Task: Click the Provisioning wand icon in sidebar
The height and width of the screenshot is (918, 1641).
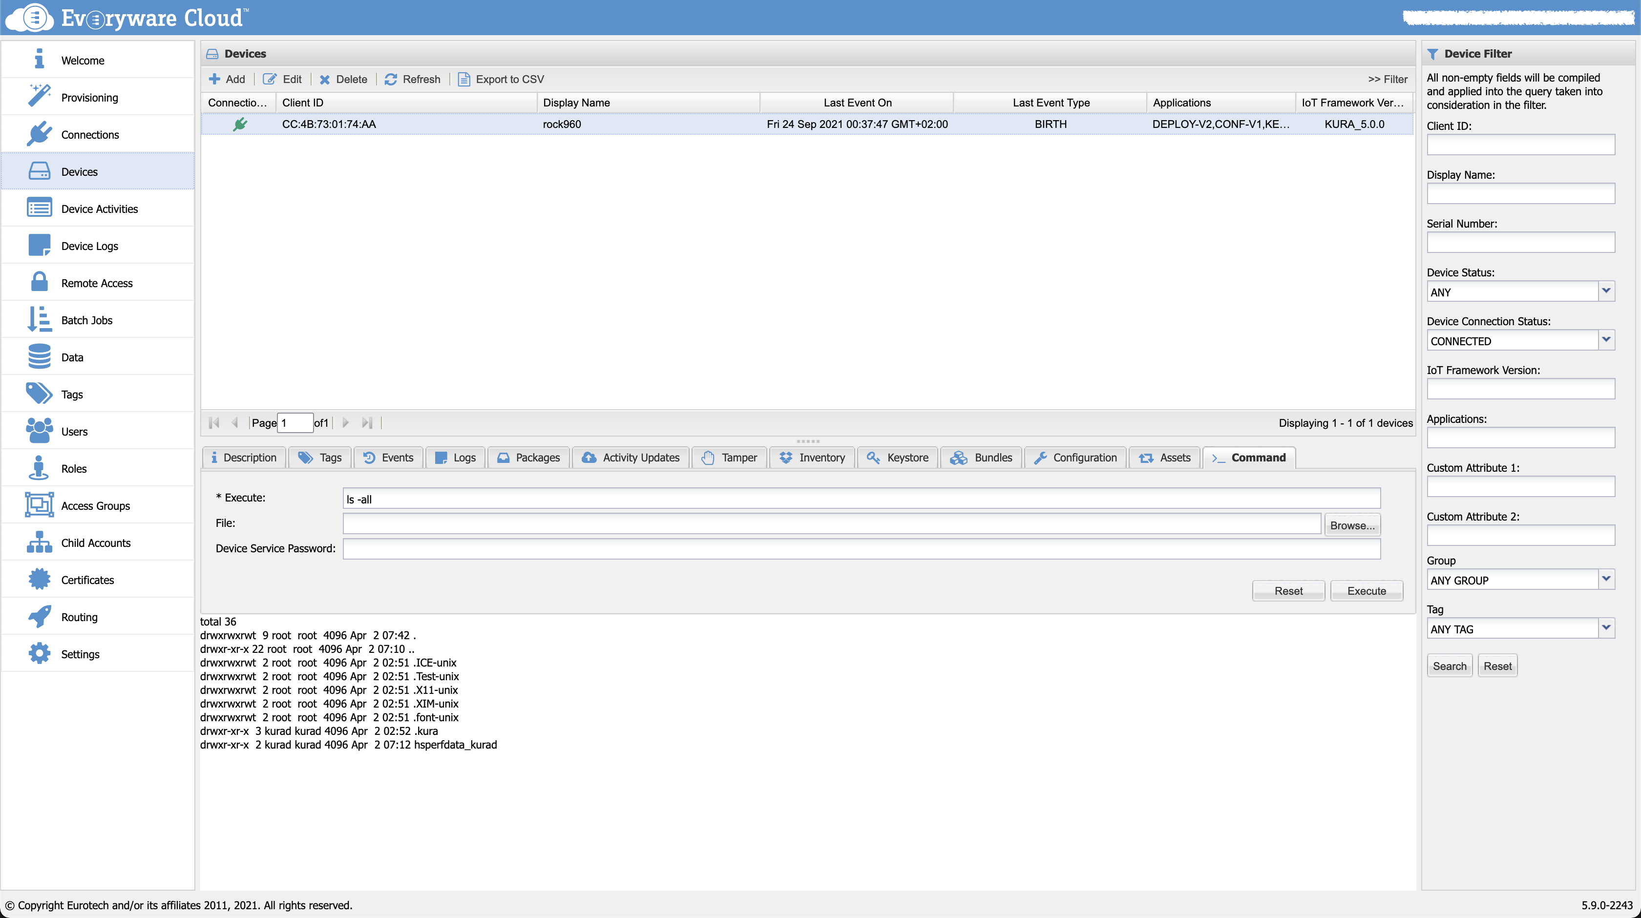Action: click(39, 96)
